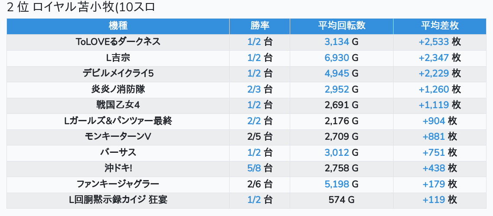Click L回胴黙示録カイジ 狂宴 machine name

pyautogui.click(x=118, y=200)
